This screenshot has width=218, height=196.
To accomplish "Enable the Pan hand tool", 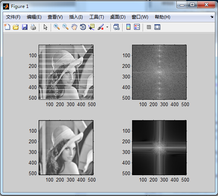I will point(74,27).
